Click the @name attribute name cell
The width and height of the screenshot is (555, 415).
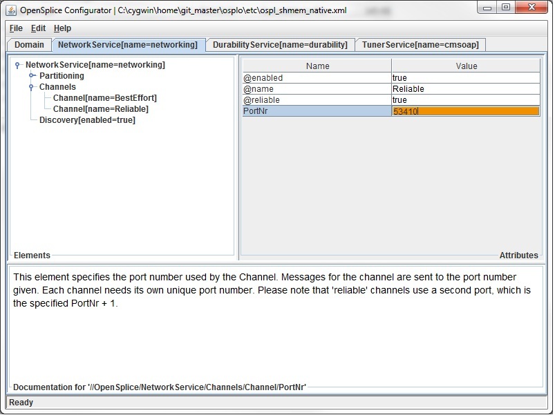click(317, 88)
